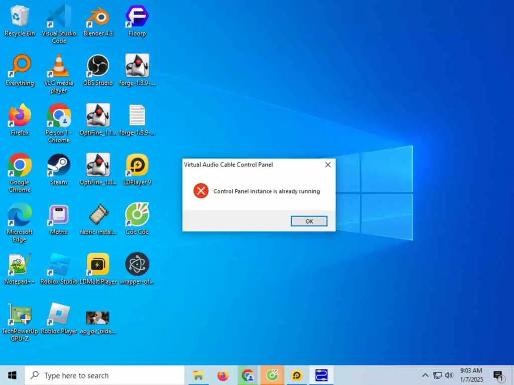Viewport: 514px width, 385px height.
Task: Close the Virtual Audio Cable Control Panel dialog
Action: (328, 164)
